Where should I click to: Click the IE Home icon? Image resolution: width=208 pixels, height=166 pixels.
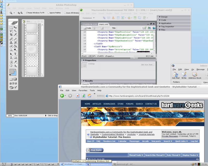pyautogui.click(x=89, y=96)
